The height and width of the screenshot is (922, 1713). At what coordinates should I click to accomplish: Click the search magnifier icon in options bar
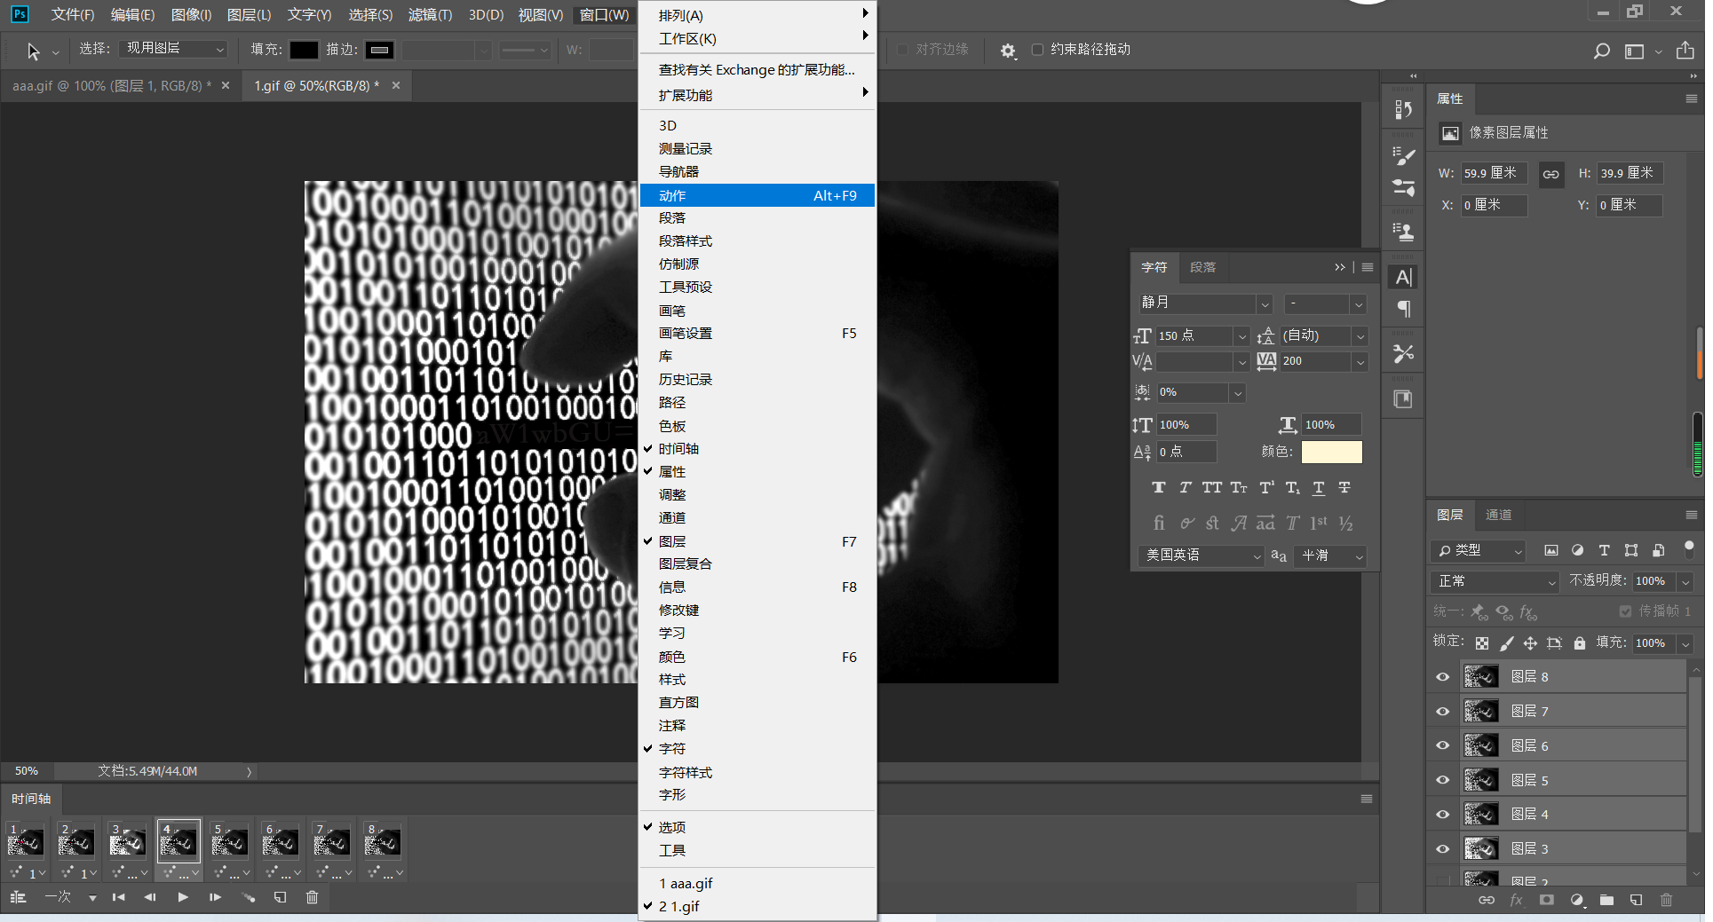1601,51
